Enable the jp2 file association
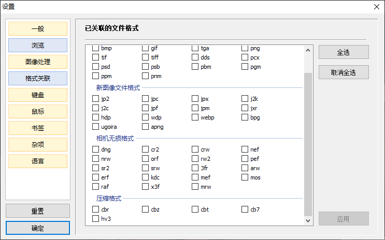The image size is (385, 240). (x=95, y=99)
